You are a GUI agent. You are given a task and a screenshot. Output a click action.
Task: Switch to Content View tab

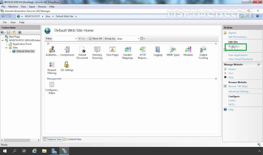(72, 139)
